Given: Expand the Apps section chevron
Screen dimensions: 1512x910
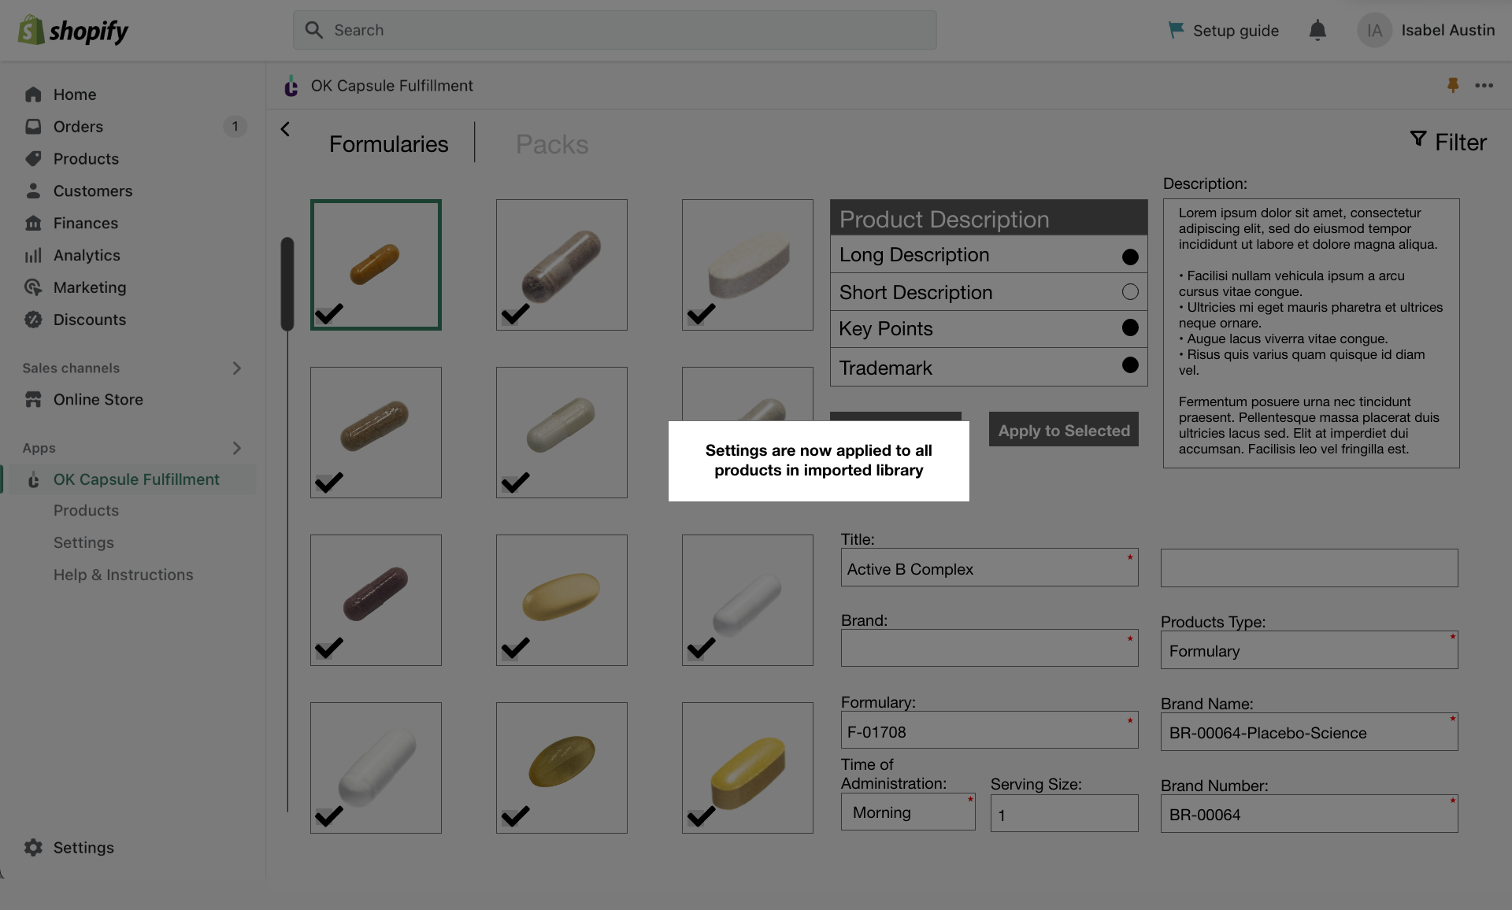Looking at the screenshot, I should click(236, 448).
